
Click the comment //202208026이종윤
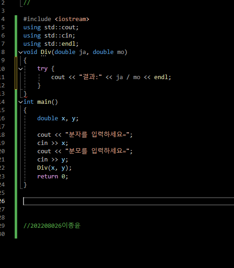pyautogui.click(x=52, y=225)
